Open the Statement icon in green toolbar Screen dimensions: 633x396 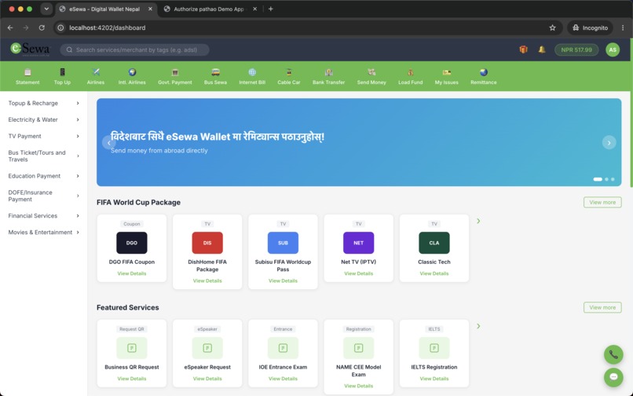pyautogui.click(x=27, y=72)
